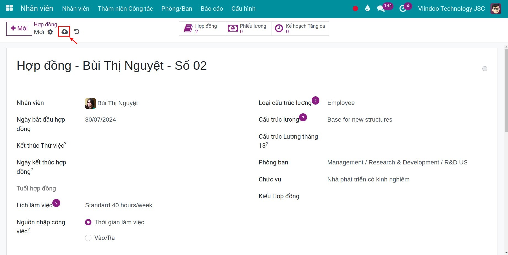Click Bùi Thị Nguyệt employee avatar
Image resolution: width=508 pixels, height=255 pixels.
90,103
